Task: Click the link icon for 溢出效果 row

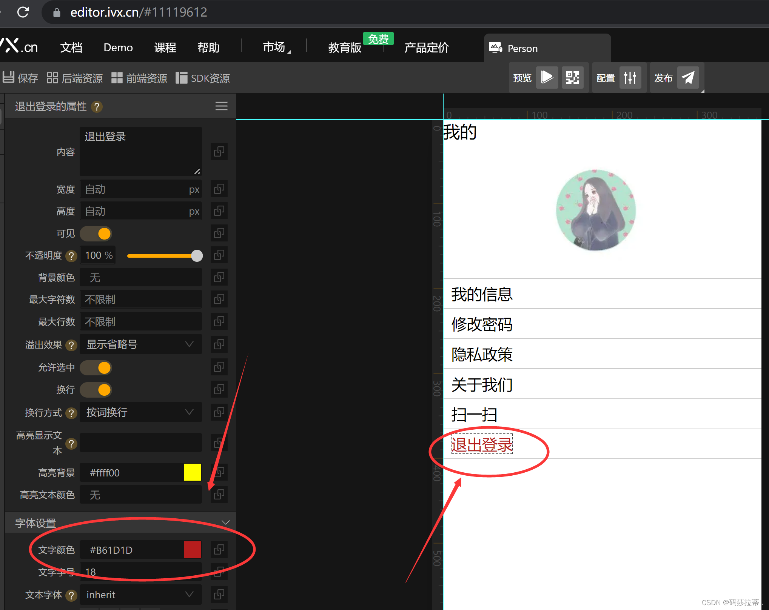Action: pyautogui.click(x=219, y=344)
